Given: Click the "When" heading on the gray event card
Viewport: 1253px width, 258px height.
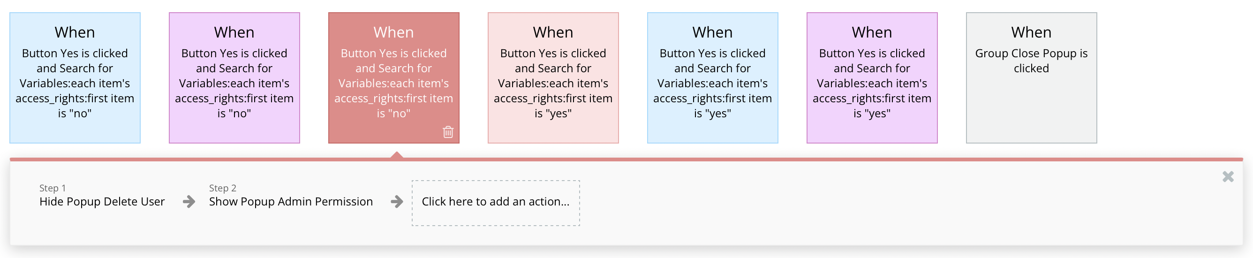Looking at the screenshot, I should tap(1031, 32).
